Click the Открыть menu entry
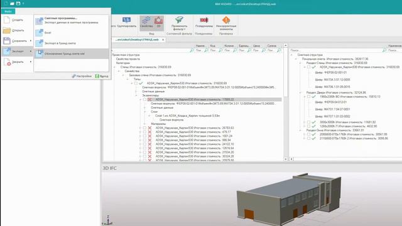The image size is (402, 226). tap(17, 31)
